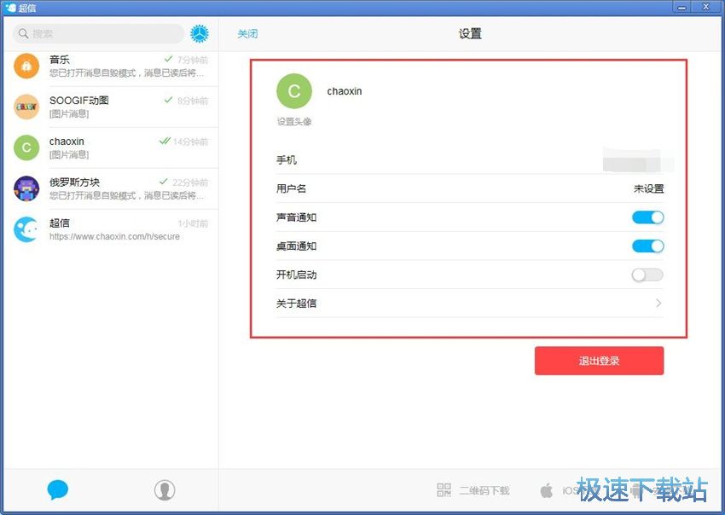Minimize the 超信 window
The image size is (725, 515).
[681, 8]
